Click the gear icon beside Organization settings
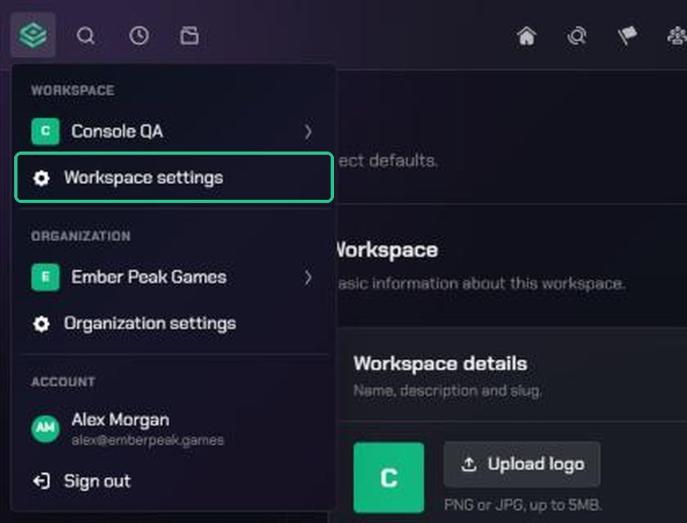Image resolution: width=687 pixels, height=523 pixels. pos(41,324)
